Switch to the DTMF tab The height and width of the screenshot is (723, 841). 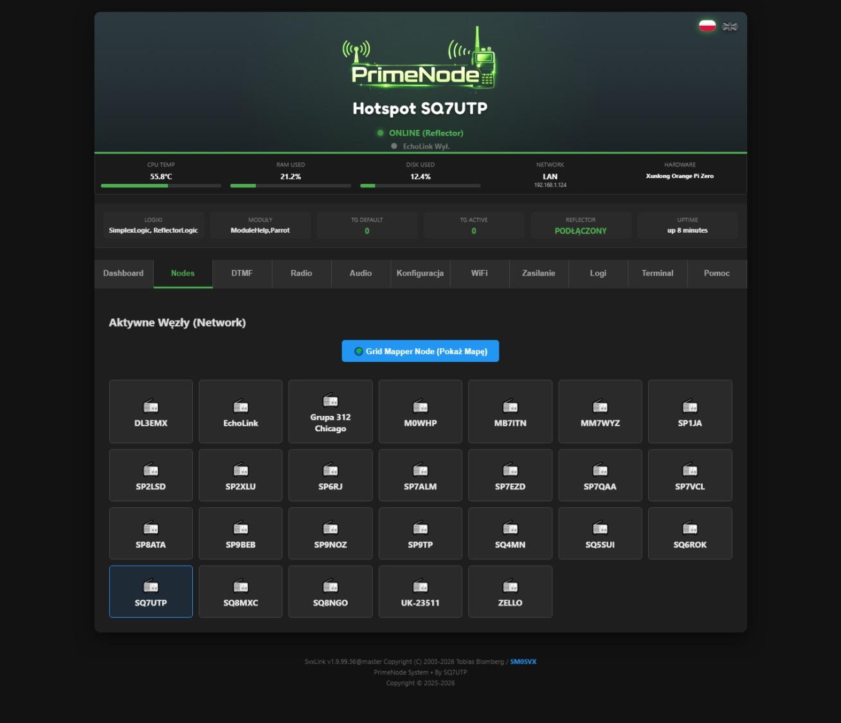242,273
